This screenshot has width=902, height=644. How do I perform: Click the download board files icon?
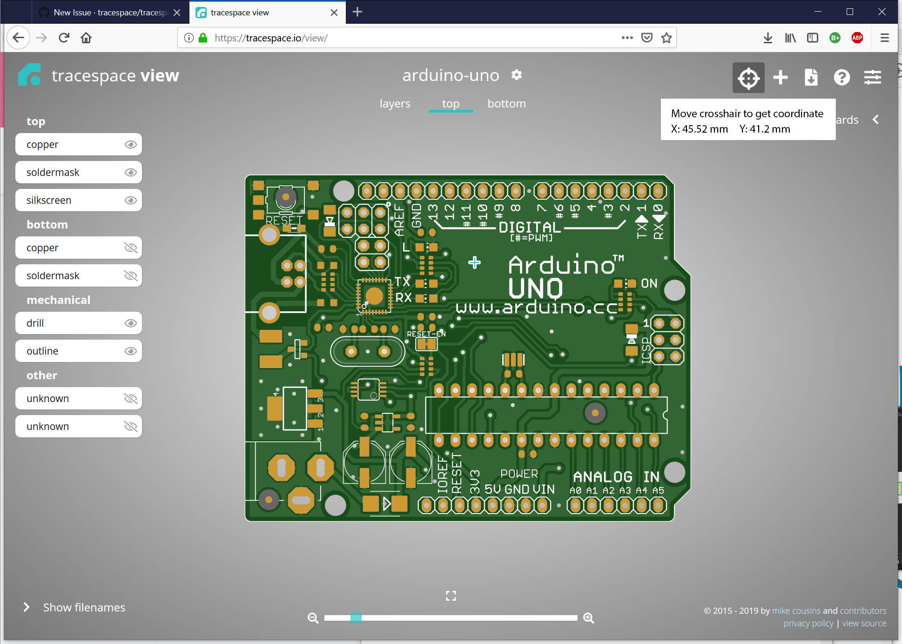(811, 77)
